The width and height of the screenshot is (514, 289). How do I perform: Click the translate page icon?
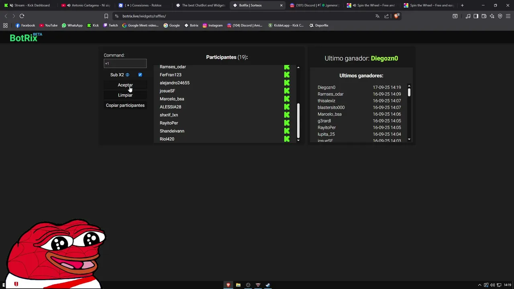377,16
